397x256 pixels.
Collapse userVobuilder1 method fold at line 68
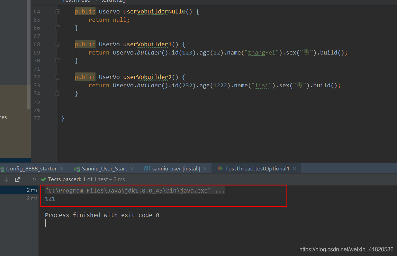[58, 45]
